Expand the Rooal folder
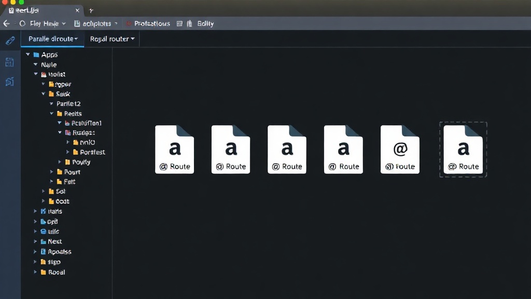 (35, 272)
